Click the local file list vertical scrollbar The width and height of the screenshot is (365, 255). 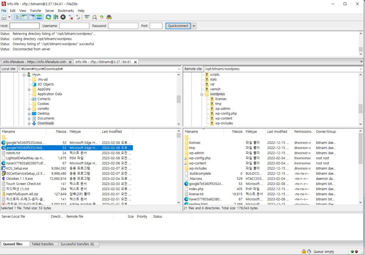(179, 167)
